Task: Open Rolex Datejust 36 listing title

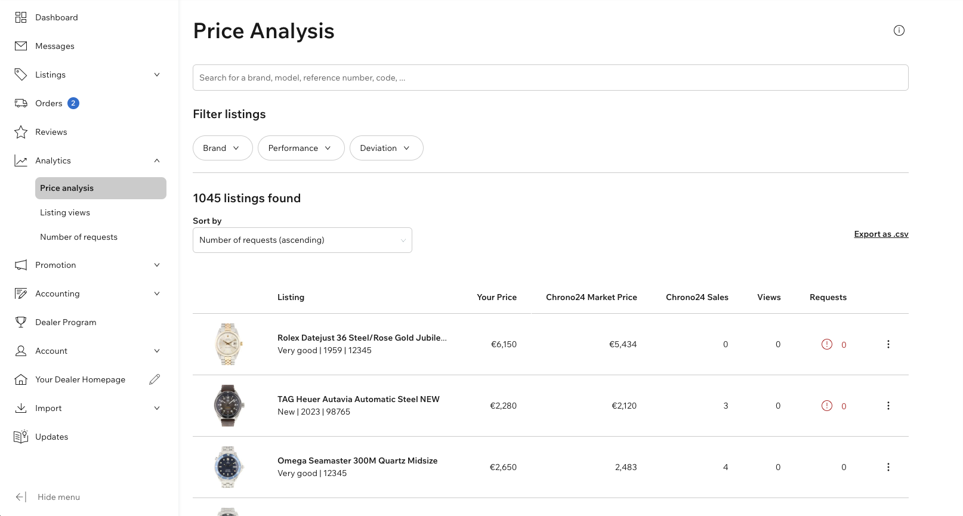Action: tap(362, 338)
